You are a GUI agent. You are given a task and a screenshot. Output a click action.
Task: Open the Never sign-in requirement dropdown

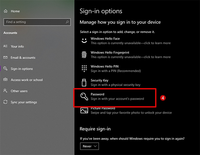(x=89, y=146)
